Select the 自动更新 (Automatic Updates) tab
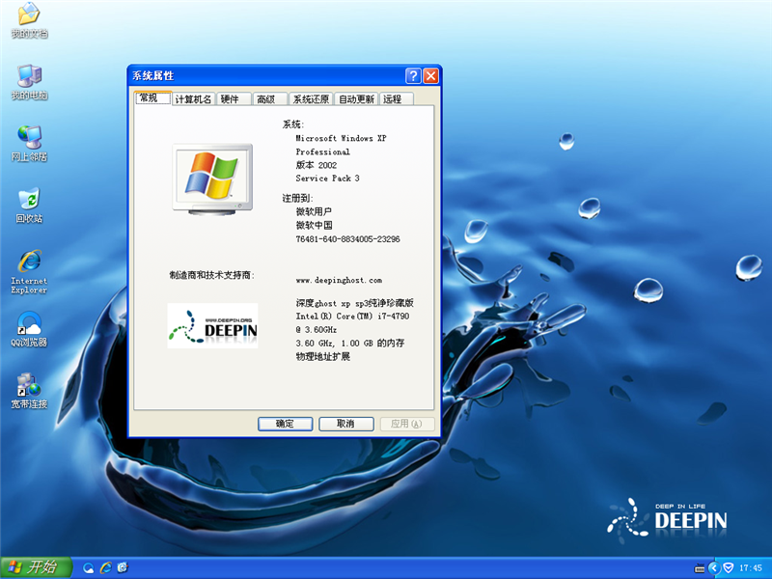The width and height of the screenshot is (772, 579). pos(356,99)
